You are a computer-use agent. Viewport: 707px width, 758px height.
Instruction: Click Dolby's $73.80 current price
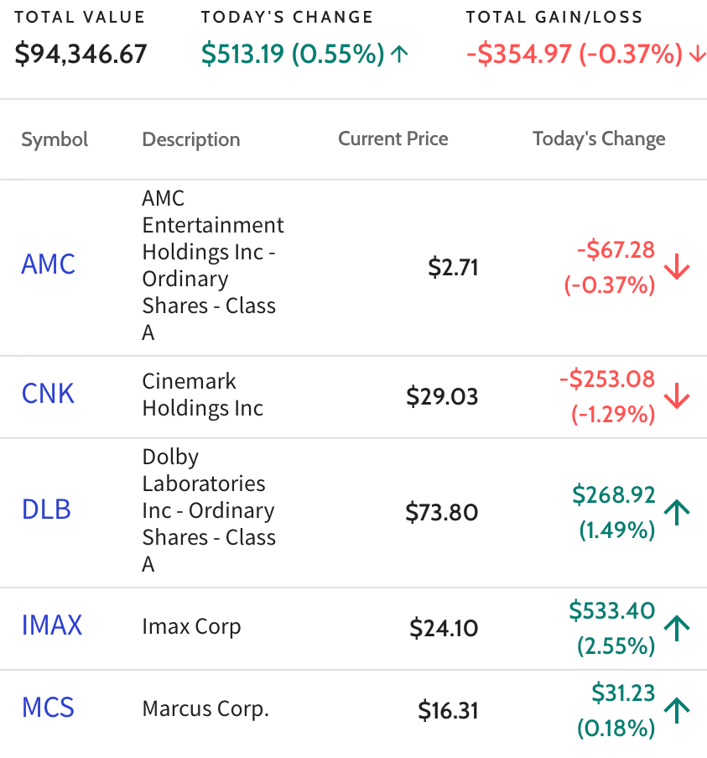(442, 512)
